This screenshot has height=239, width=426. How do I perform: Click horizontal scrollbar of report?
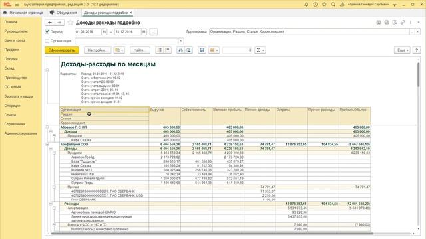(x=212, y=233)
